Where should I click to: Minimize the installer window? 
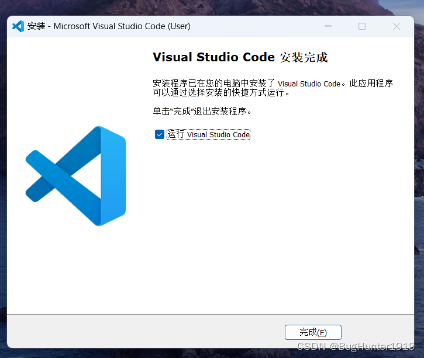point(328,26)
